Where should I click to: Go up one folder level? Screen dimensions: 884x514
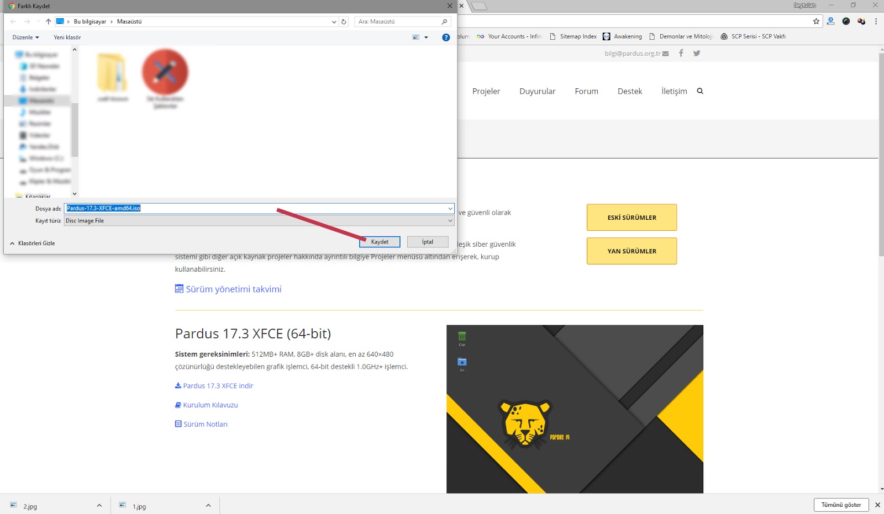click(49, 22)
